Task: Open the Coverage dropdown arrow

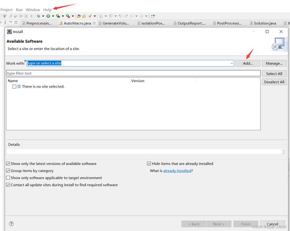Action: pyautogui.click(x=63, y=16)
